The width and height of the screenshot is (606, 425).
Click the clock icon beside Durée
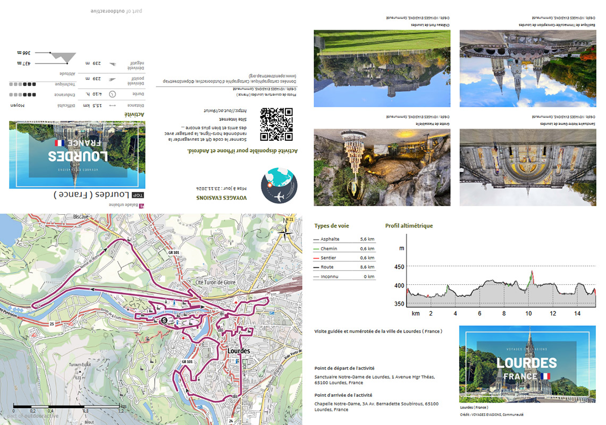[x=113, y=94]
